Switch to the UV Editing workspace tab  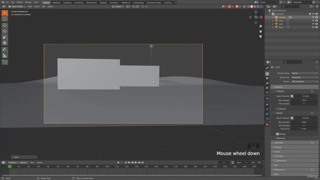pos(78,2)
